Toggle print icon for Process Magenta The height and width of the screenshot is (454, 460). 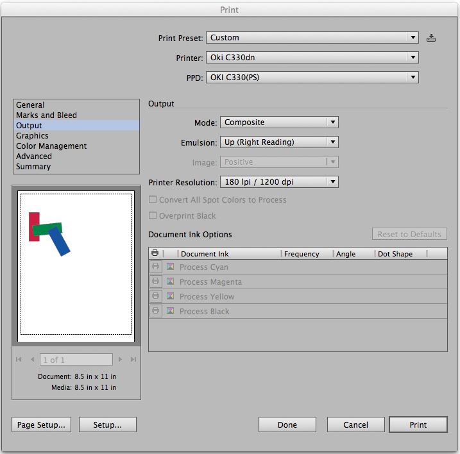pos(156,282)
